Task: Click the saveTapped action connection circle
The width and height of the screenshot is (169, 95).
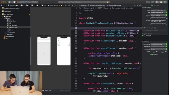Action: [x=76, y=83]
